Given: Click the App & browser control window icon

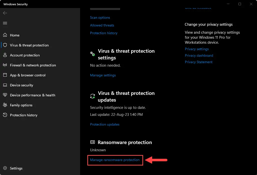Looking at the screenshot, I should pyautogui.click(x=5, y=75).
